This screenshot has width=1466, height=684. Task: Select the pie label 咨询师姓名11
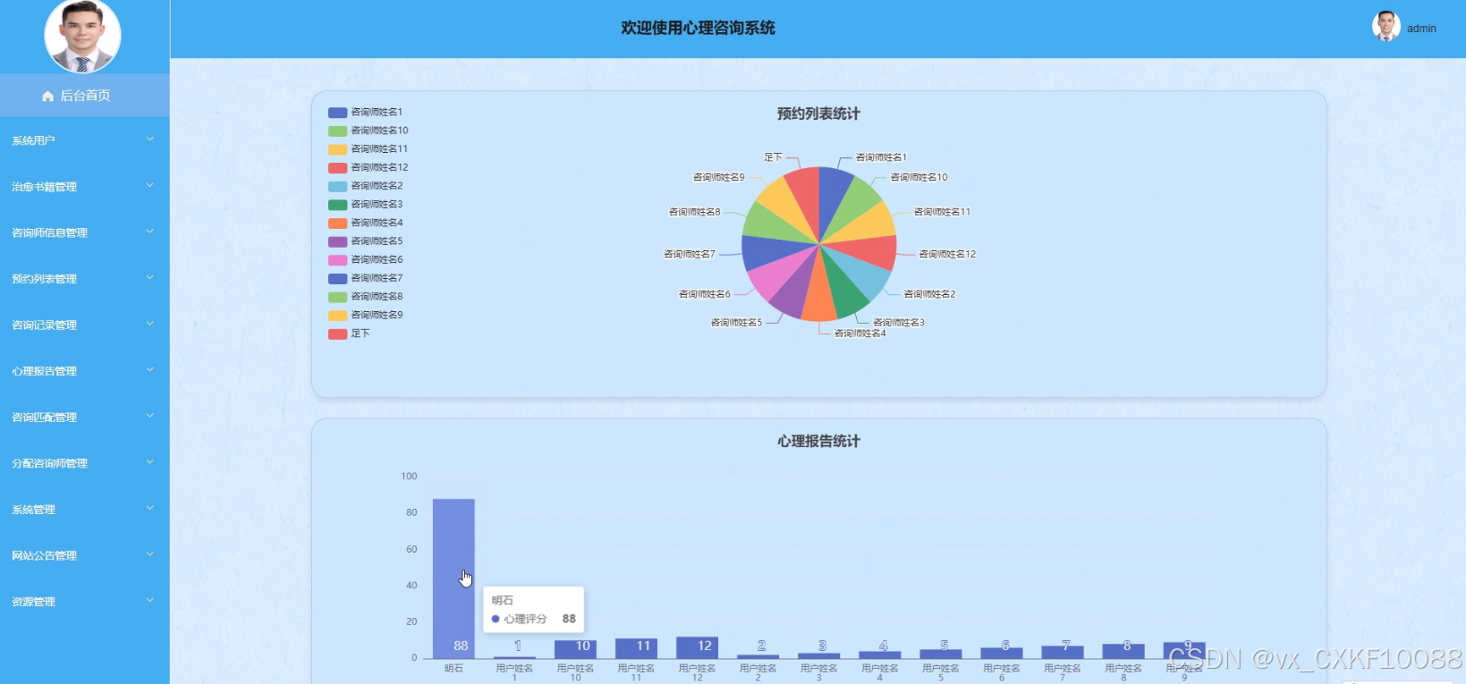point(942,212)
